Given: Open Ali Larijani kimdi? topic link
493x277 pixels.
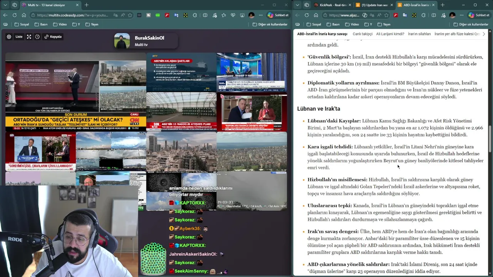Looking at the screenshot, I should [x=390, y=34].
